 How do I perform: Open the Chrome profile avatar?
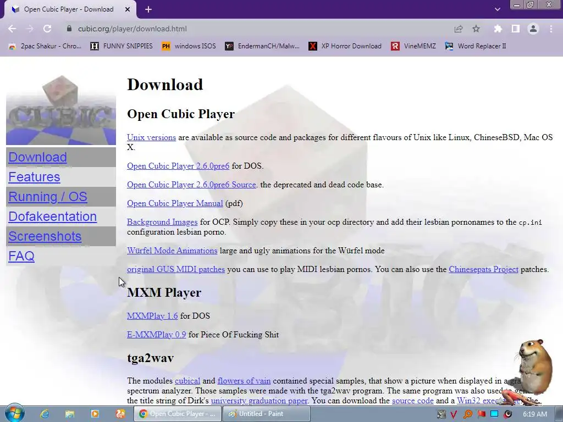pos(533,29)
